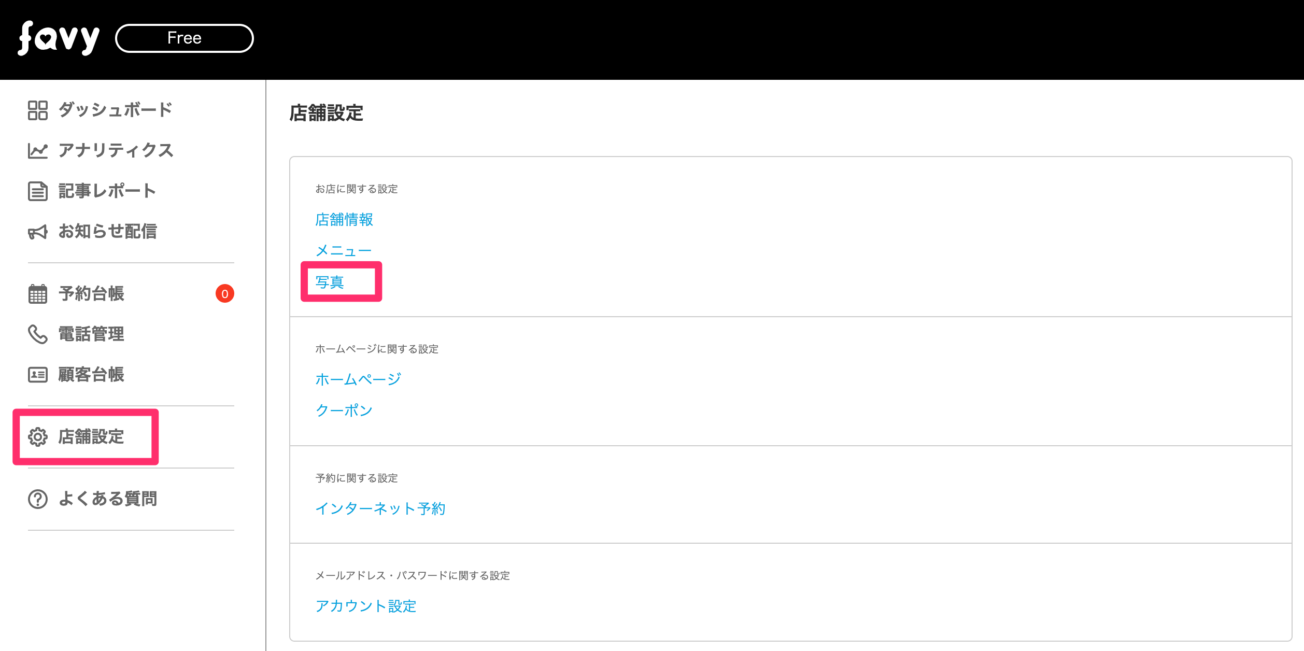Click the favy logo in header

coord(59,38)
